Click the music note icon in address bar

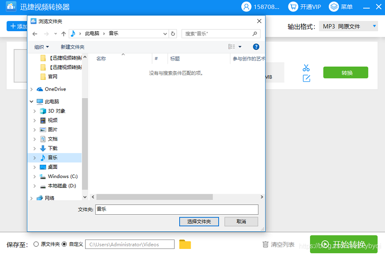tap(73, 34)
